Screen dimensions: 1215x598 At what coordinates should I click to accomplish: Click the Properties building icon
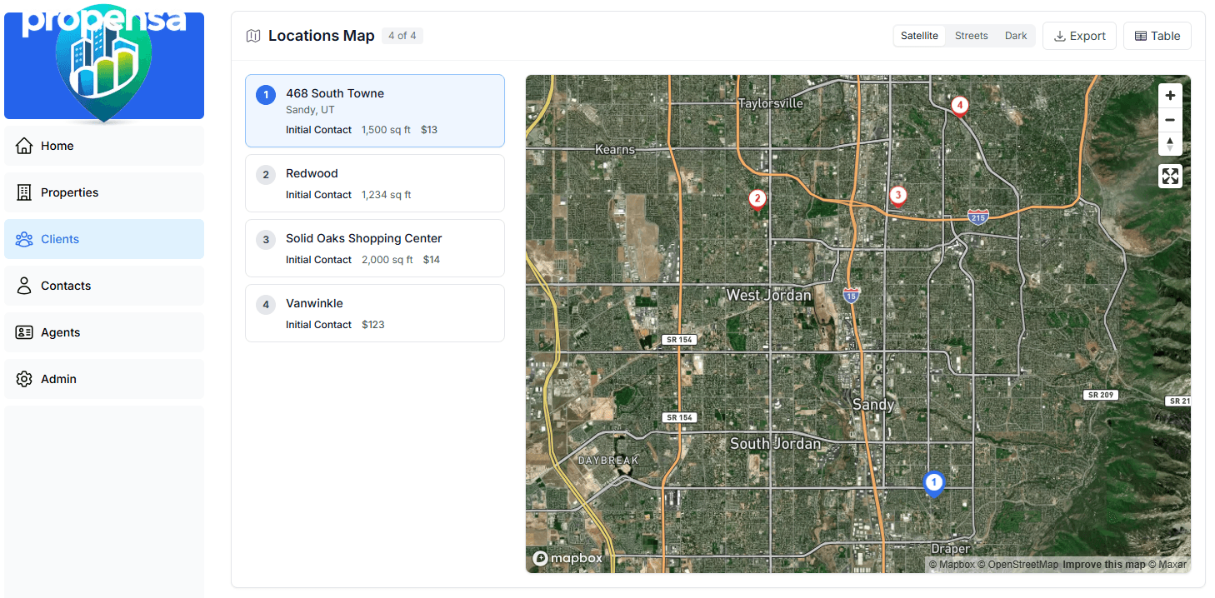coord(23,192)
